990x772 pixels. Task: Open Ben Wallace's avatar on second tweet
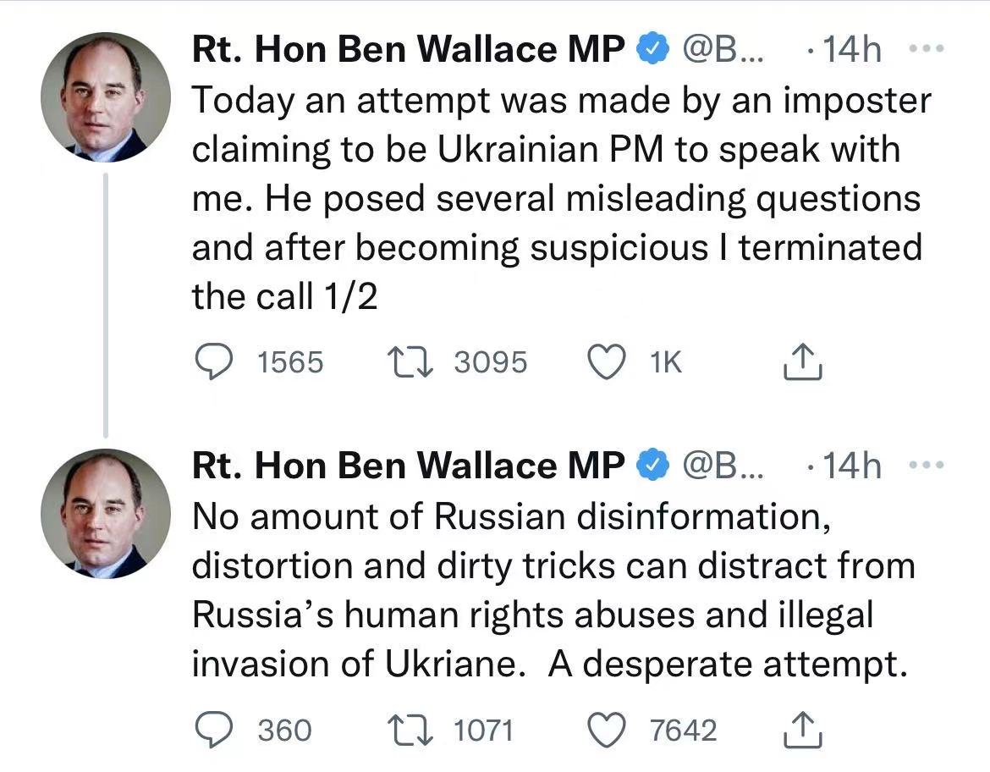coord(106,513)
